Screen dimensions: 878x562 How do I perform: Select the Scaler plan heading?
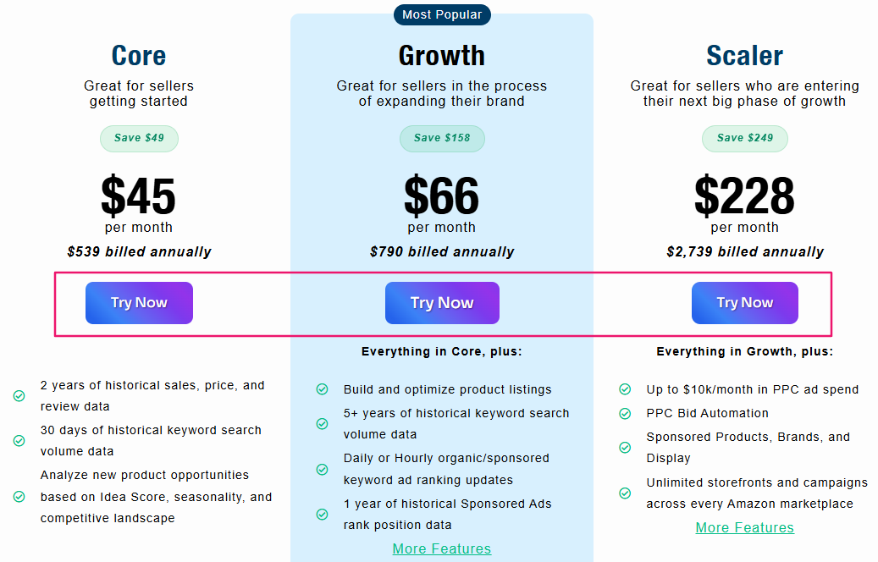pos(745,55)
